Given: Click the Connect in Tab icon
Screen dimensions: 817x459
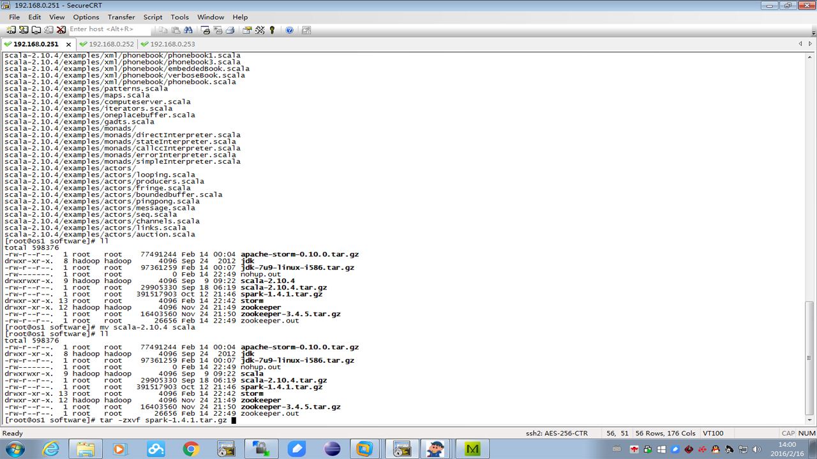Looking at the screenshot, I should [36, 29].
